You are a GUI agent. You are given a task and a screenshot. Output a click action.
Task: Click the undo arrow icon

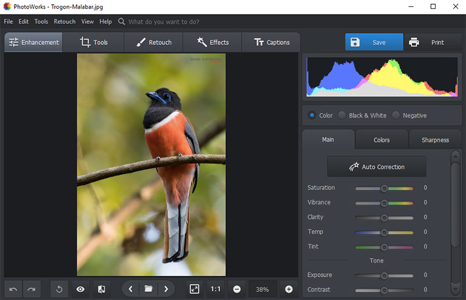click(13, 289)
